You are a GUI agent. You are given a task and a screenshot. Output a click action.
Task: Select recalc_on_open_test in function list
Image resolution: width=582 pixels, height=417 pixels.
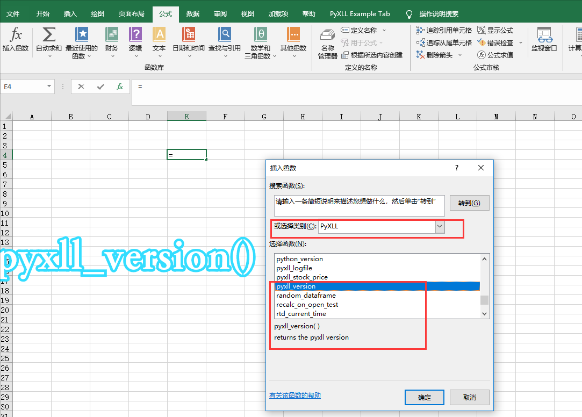coord(377,305)
